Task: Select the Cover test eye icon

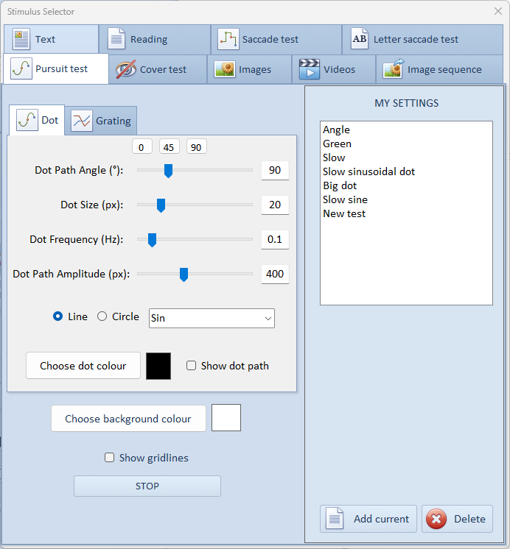Action: click(126, 69)
